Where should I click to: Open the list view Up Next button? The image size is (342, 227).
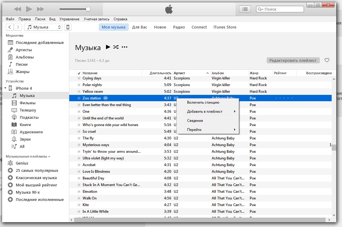[245, 9]
